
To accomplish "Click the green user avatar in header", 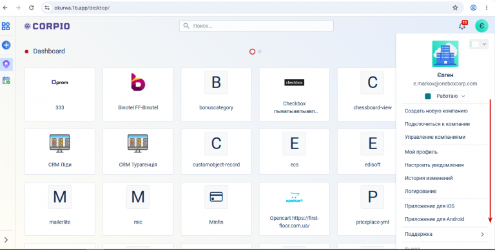I will point(481,26).
